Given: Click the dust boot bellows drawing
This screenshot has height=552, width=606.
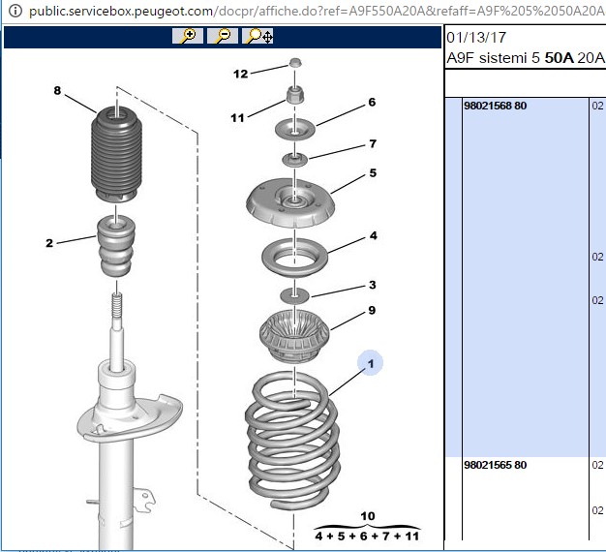Looking at the screenshot, I should click(116, 154).
